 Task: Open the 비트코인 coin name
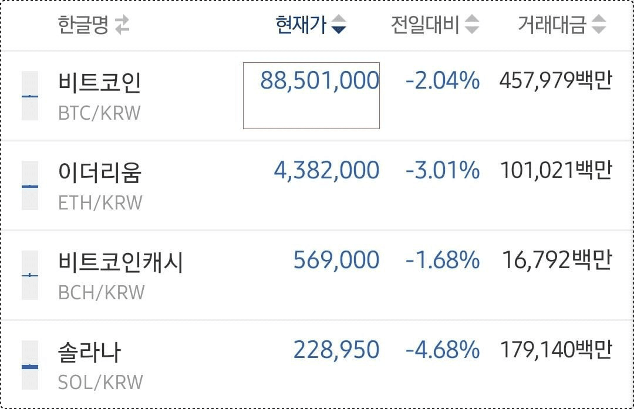coord(99,83)
